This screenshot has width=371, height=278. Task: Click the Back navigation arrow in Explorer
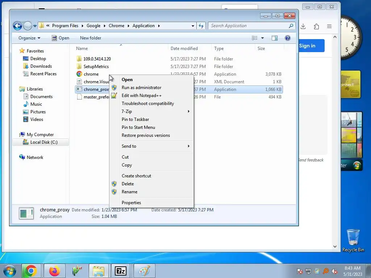point(17,26)
